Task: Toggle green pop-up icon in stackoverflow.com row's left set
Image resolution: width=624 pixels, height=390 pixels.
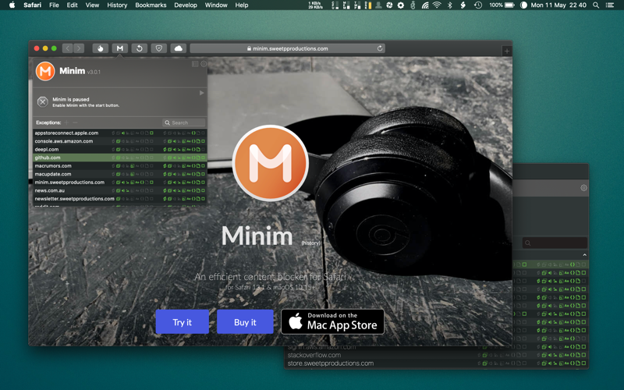Action: tap(484, 355)
